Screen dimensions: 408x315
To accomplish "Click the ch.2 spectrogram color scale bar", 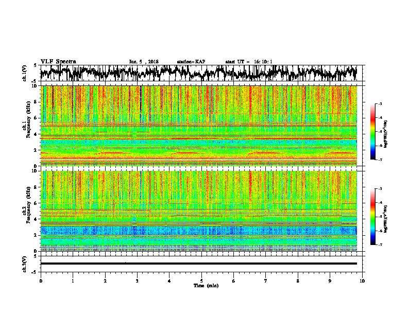I will pyautogui.click(x=372, y=217).
